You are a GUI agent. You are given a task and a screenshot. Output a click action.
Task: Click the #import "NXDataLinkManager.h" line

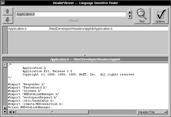click(x=34, y=94)
